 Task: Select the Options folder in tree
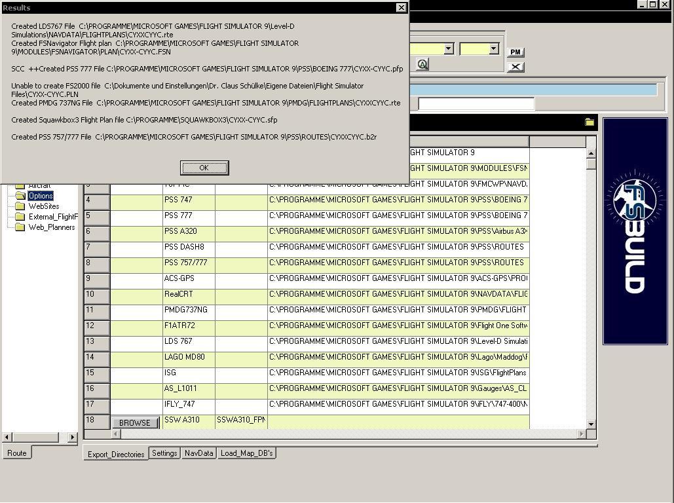coord(41,196)
